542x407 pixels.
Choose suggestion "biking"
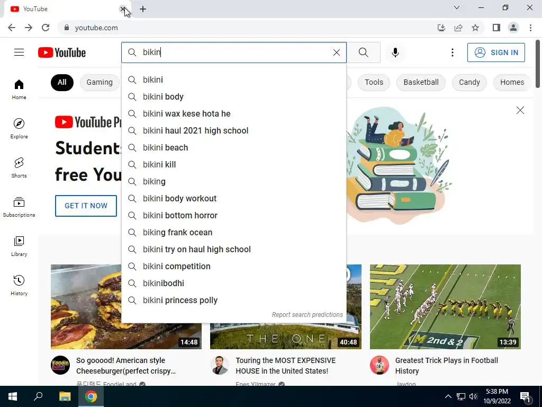point(234,182)
